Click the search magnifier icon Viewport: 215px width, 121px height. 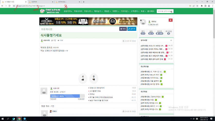click(171, 12)
